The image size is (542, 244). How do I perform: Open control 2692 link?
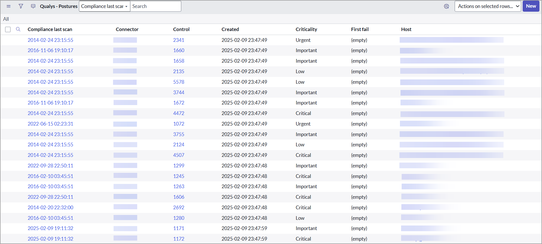(x=179, y=208)
